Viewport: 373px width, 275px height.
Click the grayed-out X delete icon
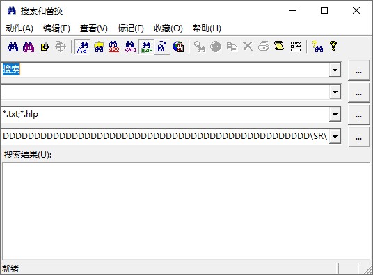[248, 47]
